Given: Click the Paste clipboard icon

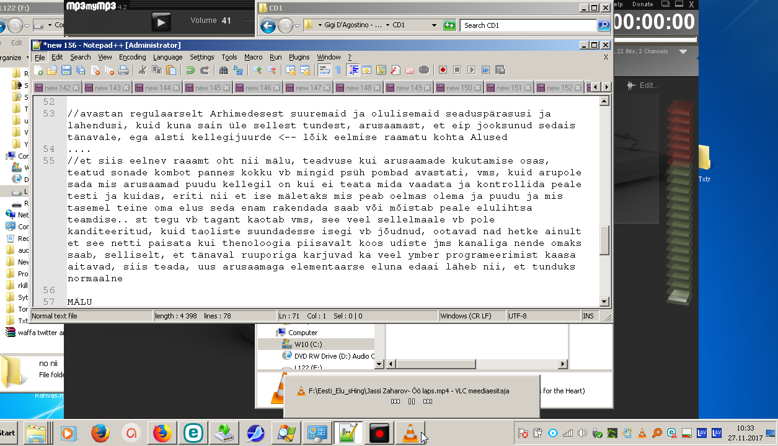Looking at the screenshot, I should (x=170, y=70).
